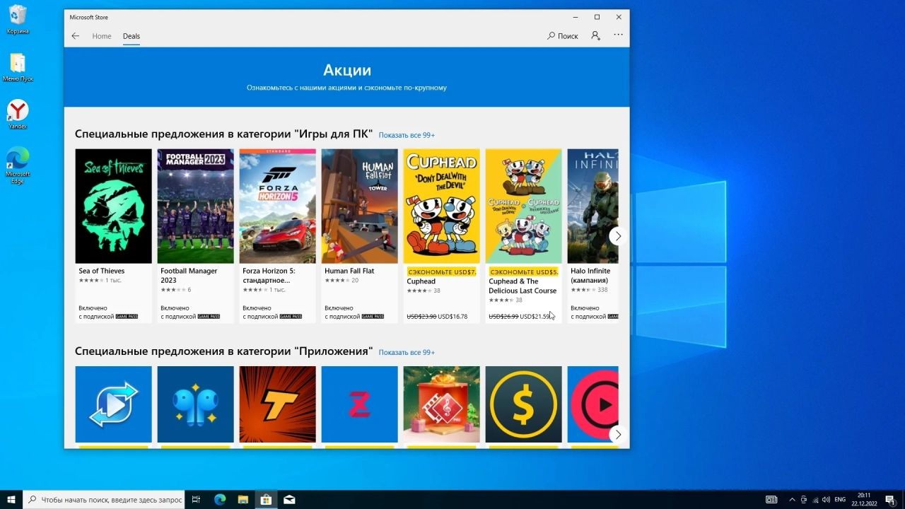
Task: Switch the ENG input language
Action: pos(840,500)
